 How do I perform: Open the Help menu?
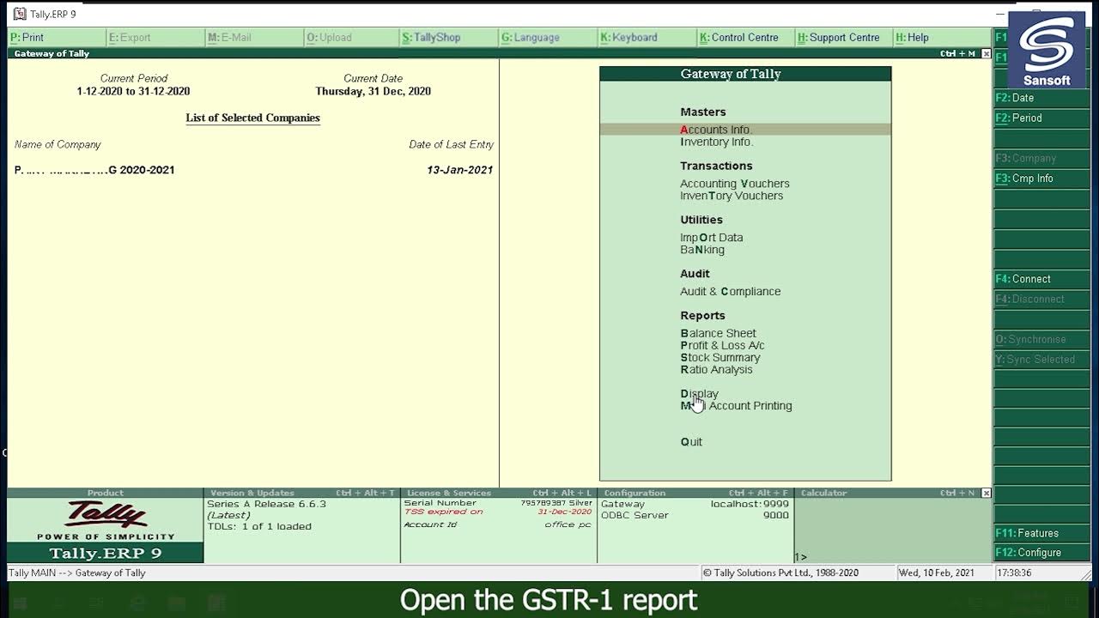point(942,38)
